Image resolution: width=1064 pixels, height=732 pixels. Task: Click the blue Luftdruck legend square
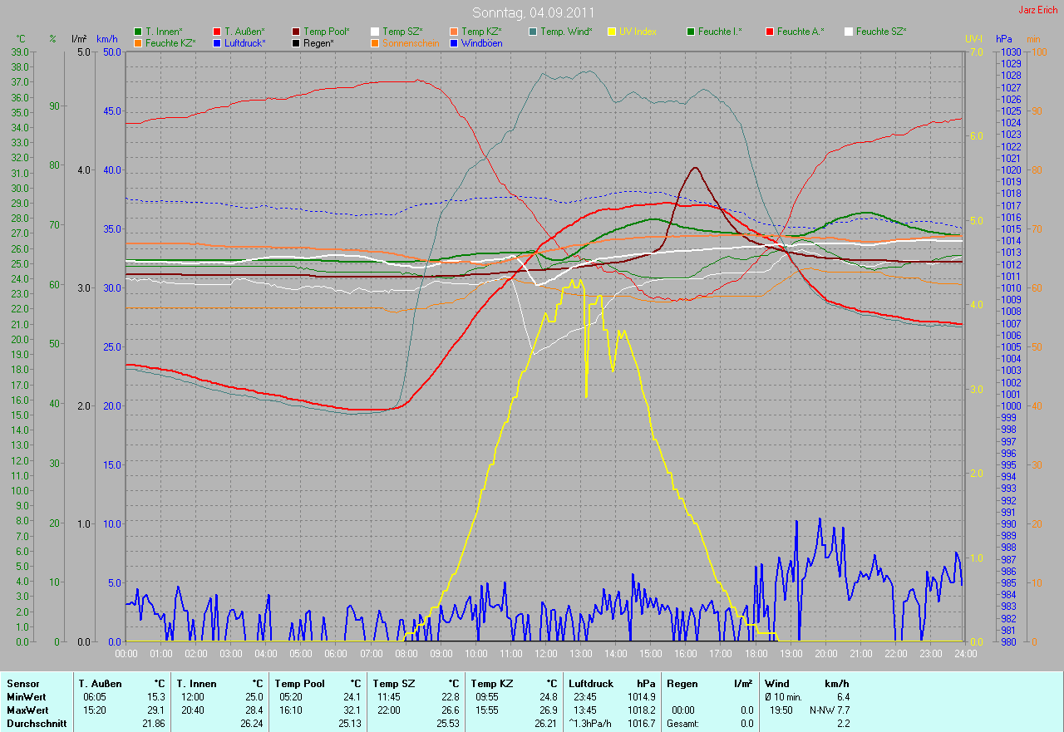click(217, 42)
